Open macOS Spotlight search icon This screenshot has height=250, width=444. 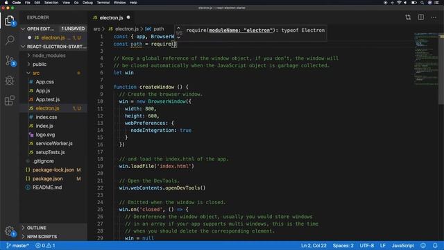tap(422, 3)
